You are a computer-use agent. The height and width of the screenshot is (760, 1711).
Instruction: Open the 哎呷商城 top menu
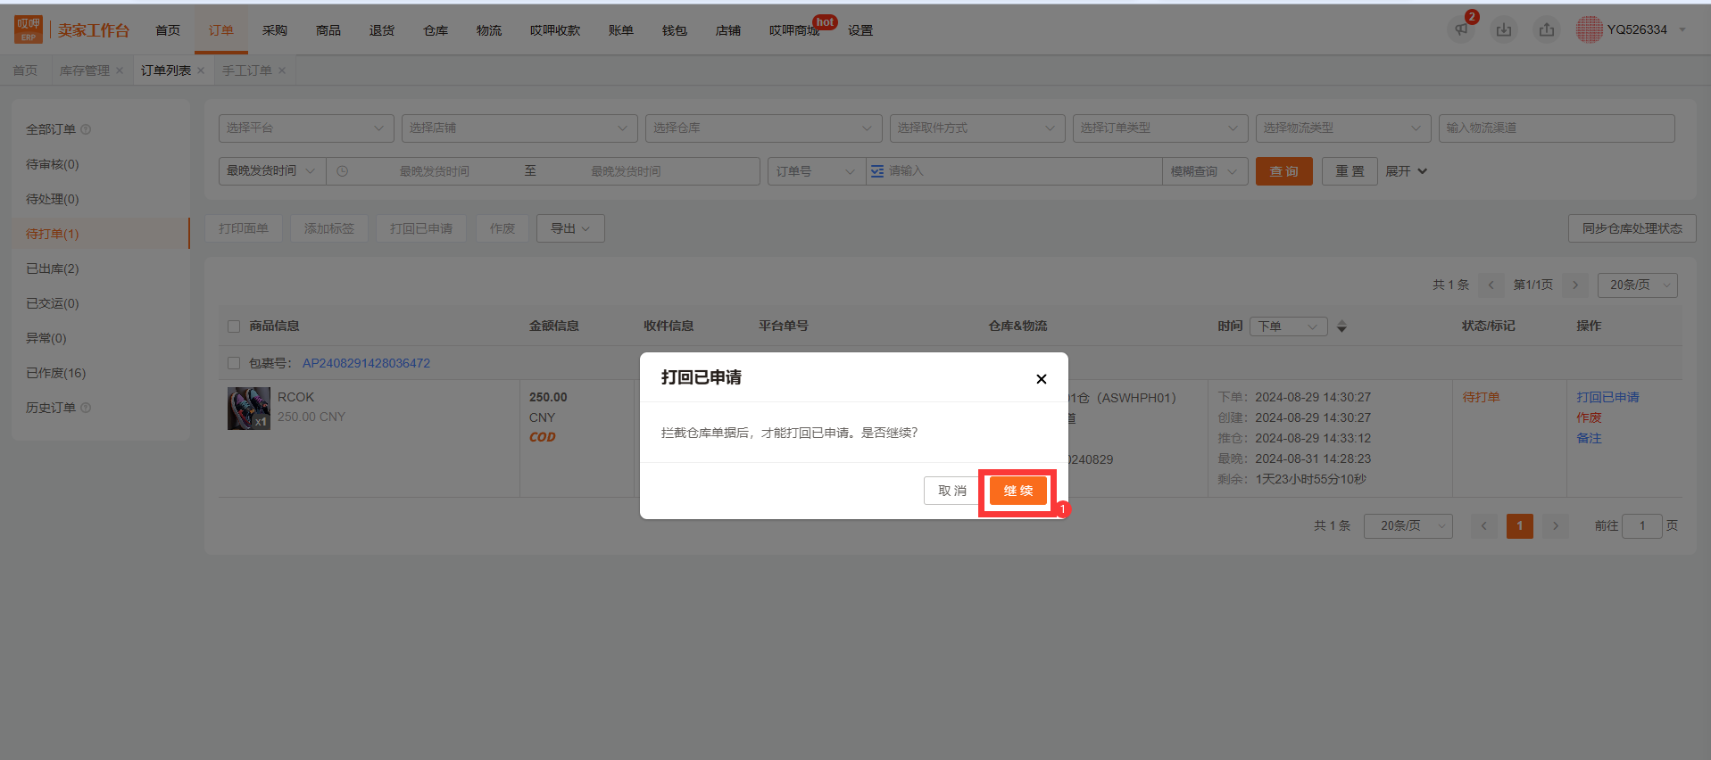point(794,30)
